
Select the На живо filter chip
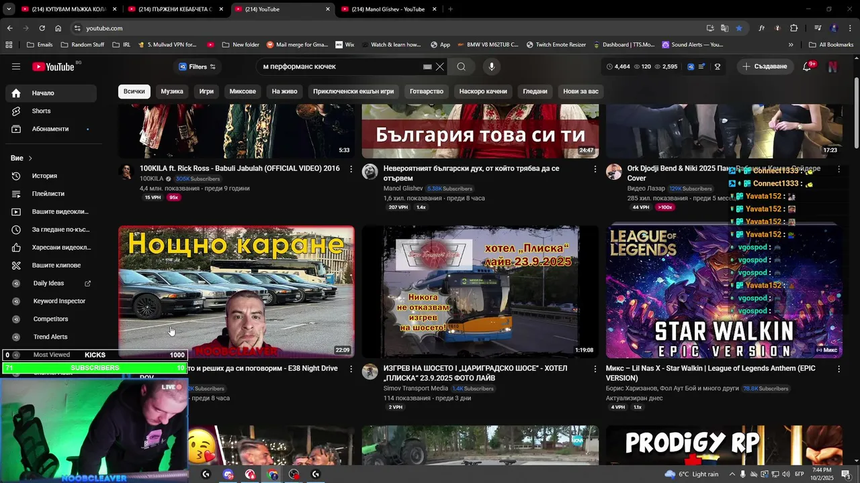(x=284, y=91)
